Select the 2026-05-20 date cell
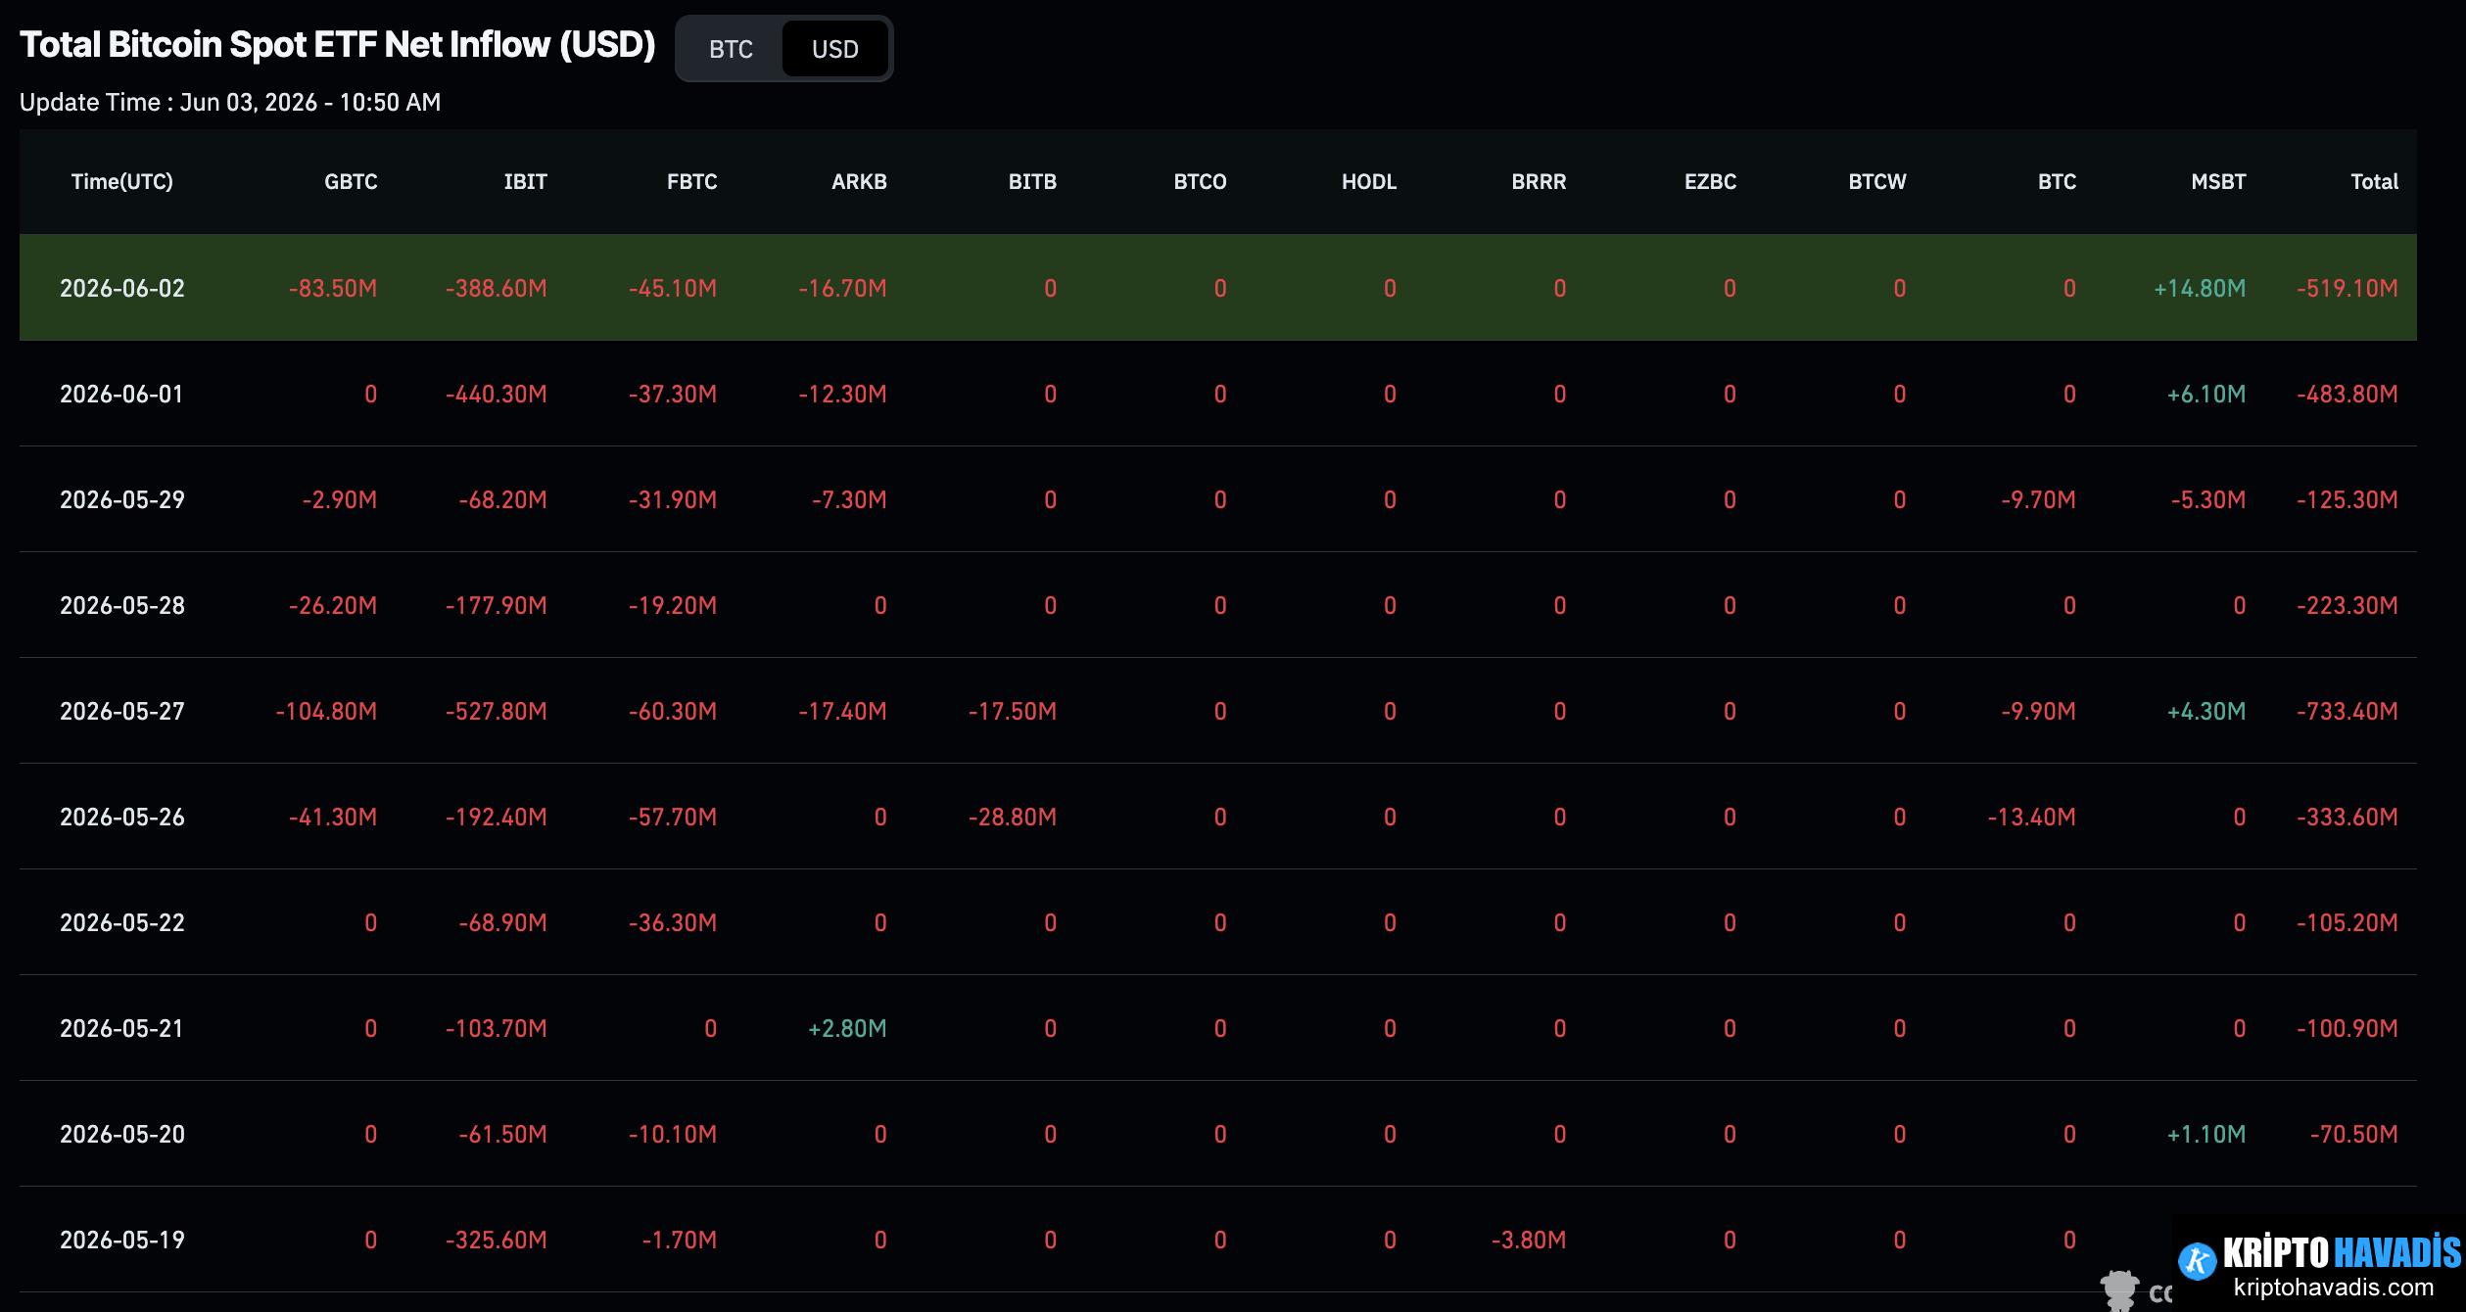 coord(122,1134)
